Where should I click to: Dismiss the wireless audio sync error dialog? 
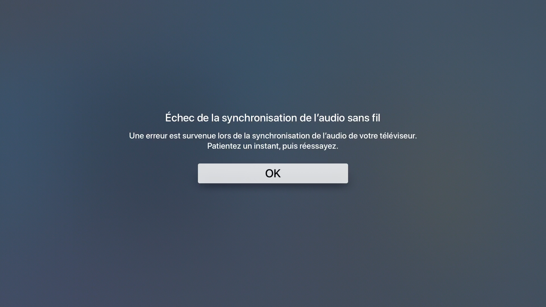tap(273, 173)
